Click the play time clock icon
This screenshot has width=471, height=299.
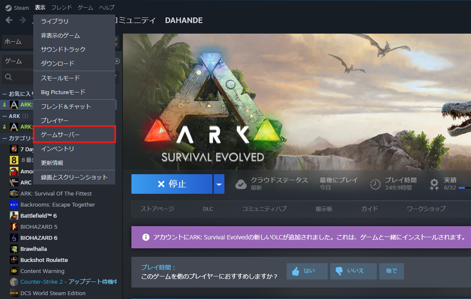[375, 184]
